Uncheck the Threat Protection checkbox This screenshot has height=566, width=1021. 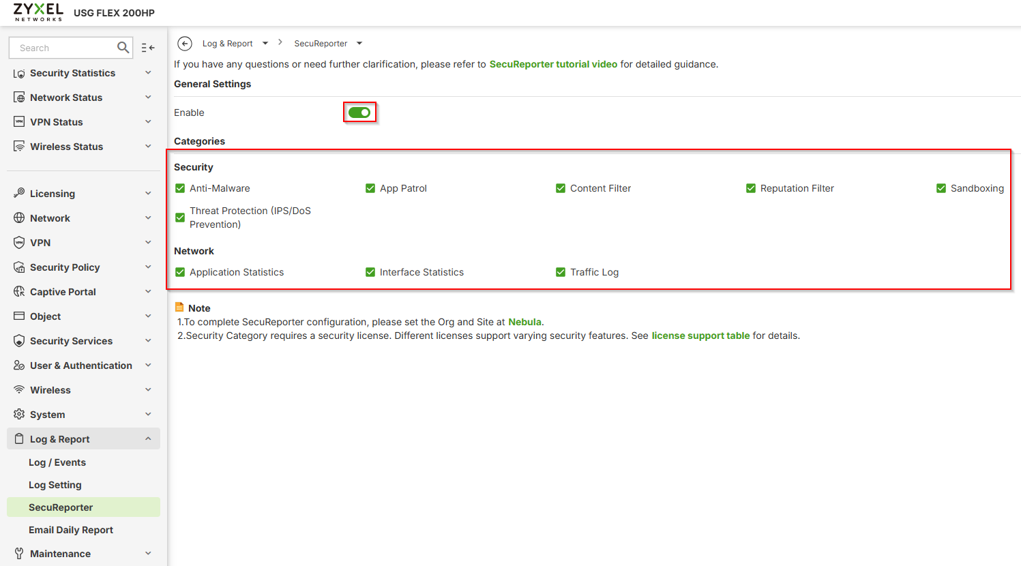coord(180,218)
